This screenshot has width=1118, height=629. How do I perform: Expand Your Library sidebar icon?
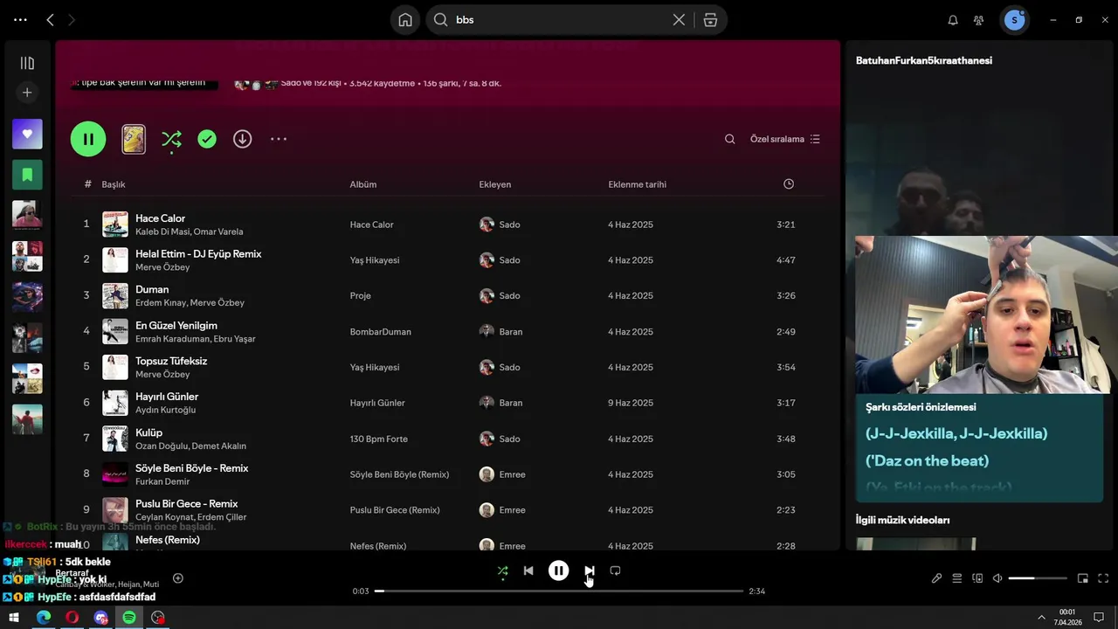point(27,63)
